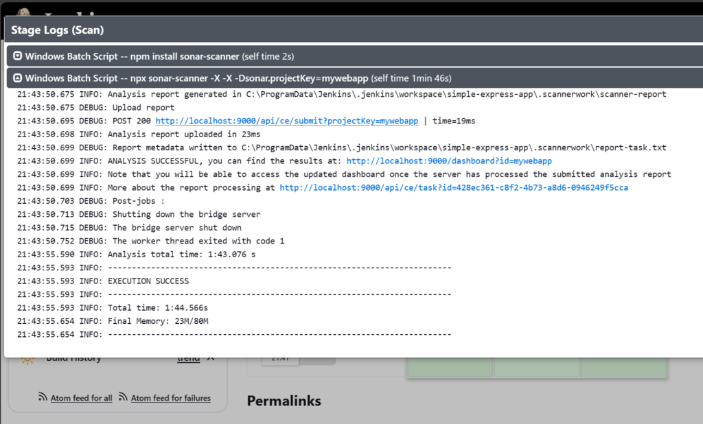
Task: Click the RSS icon beside Atom feed for all
Action: (43, 397)
